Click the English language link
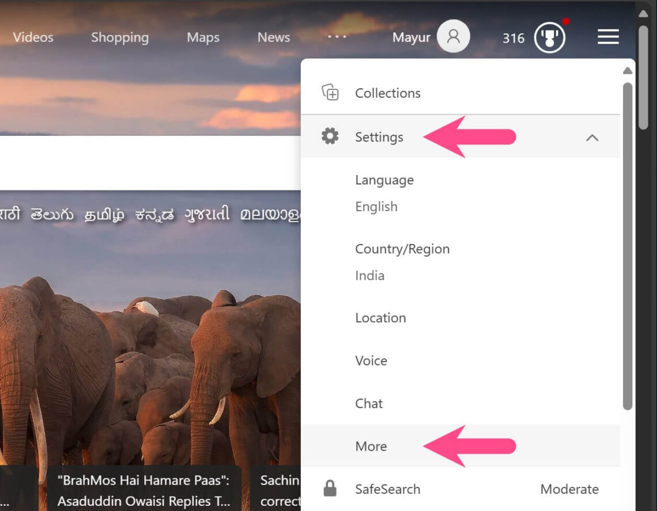 click(376, 206)
